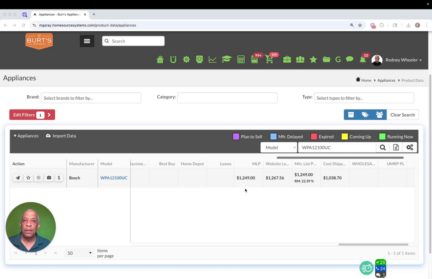Open the WPA12100UC model link
The image size is (432, 279).
pyautogui.click(x=114, y=178)
